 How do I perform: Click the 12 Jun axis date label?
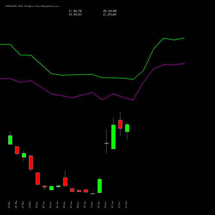pos(98,205)
